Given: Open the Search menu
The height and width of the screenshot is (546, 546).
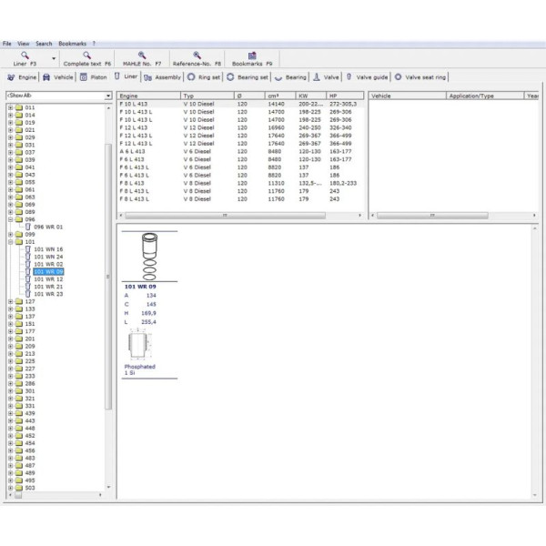Looking at the screenshot, I should tap(44, 43).
